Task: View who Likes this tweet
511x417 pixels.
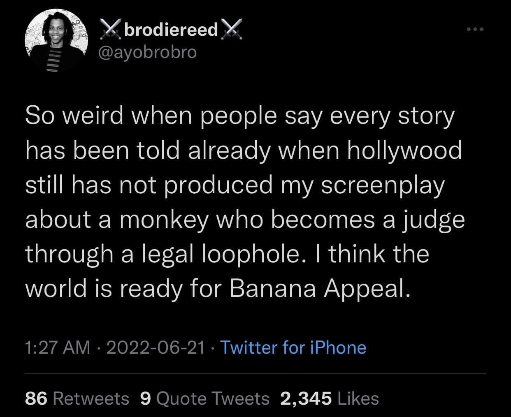Action: pyautogui.click(x=358, y=398)
